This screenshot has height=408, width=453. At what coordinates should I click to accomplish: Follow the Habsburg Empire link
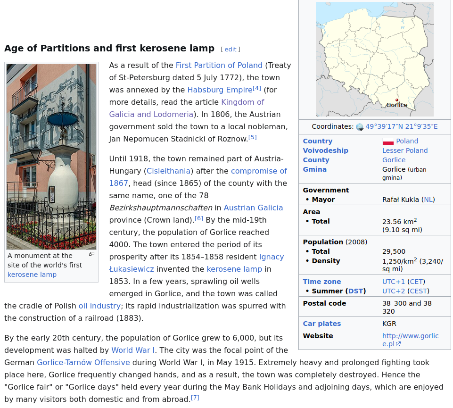click(x=220, y=90)
